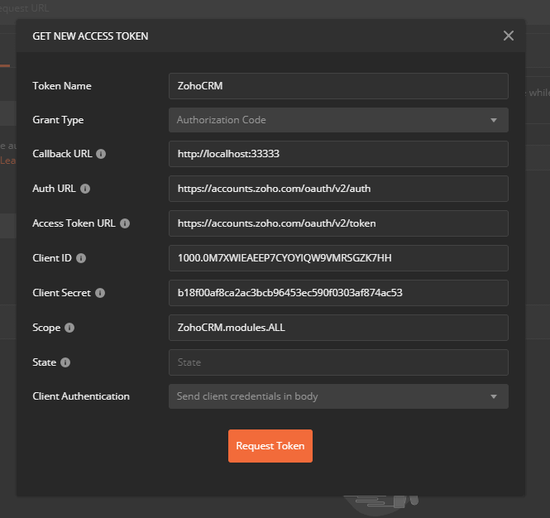Screen dimensions: 550x518
Task: Click info icon beside Scope label
Action: coord(69,328)
